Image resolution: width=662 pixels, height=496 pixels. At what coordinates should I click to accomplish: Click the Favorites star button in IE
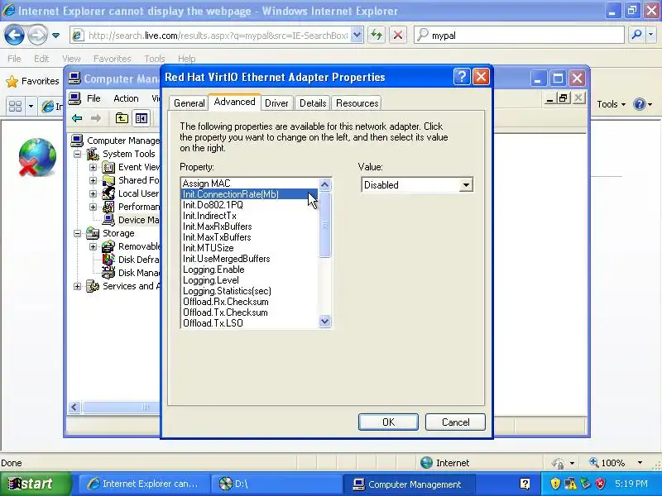33,81
